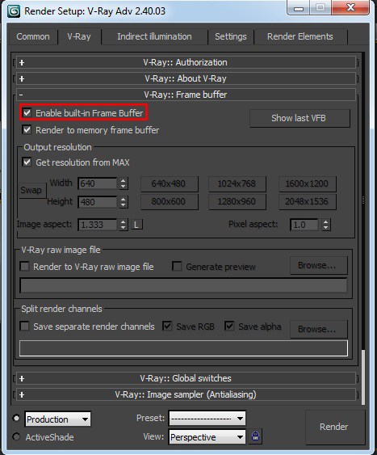
Task: Switch to the Common tab
Action: [33, 36]
